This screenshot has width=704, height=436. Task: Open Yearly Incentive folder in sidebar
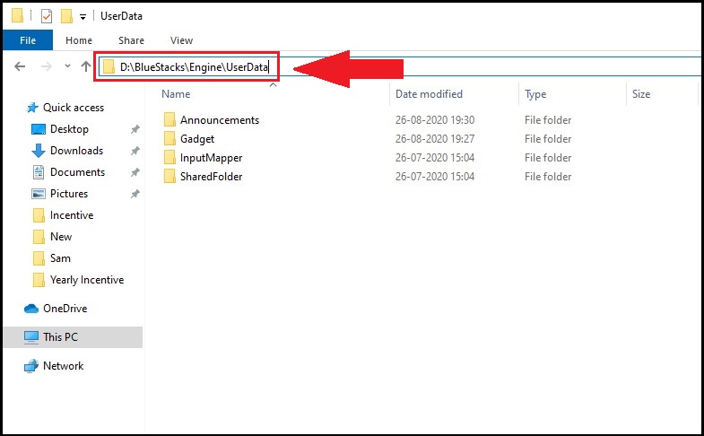point(87,280)
